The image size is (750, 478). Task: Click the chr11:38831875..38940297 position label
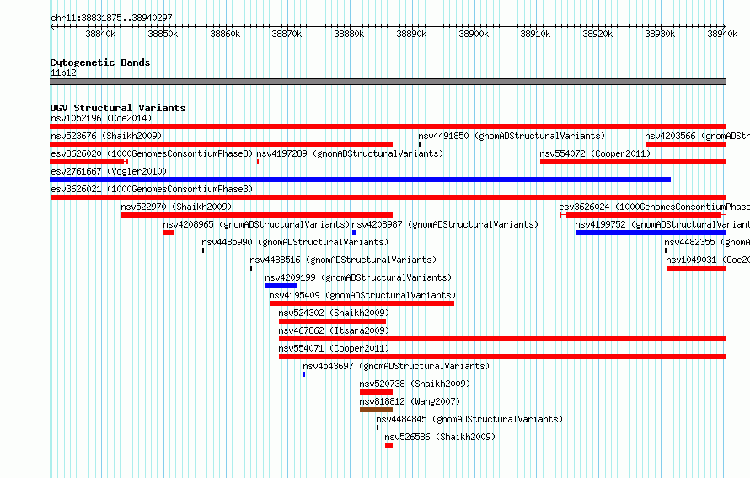[x=111, y=18]
